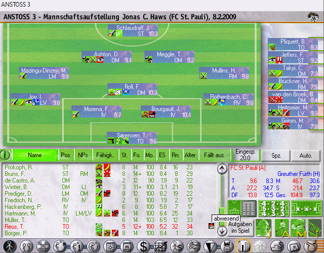Open the pitch and list view icon
Viewport: 324px width, 253px height.
click(x=242, y=208)
